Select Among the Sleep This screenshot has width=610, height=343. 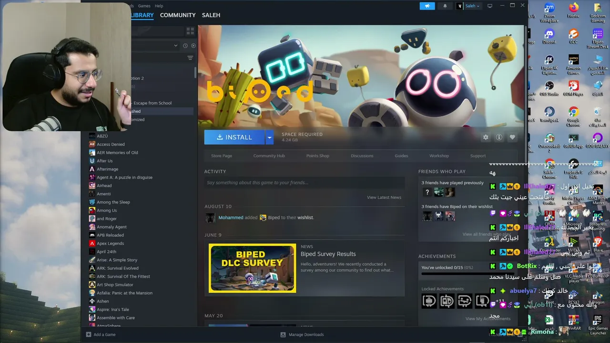[113, 202]
